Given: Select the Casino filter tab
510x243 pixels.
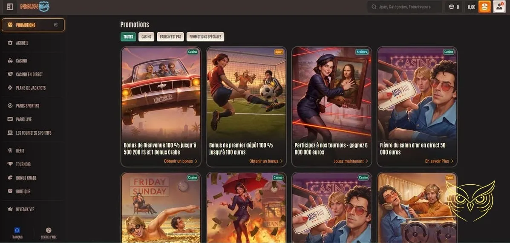Looking at the screenshot, I should click(147, 37).
